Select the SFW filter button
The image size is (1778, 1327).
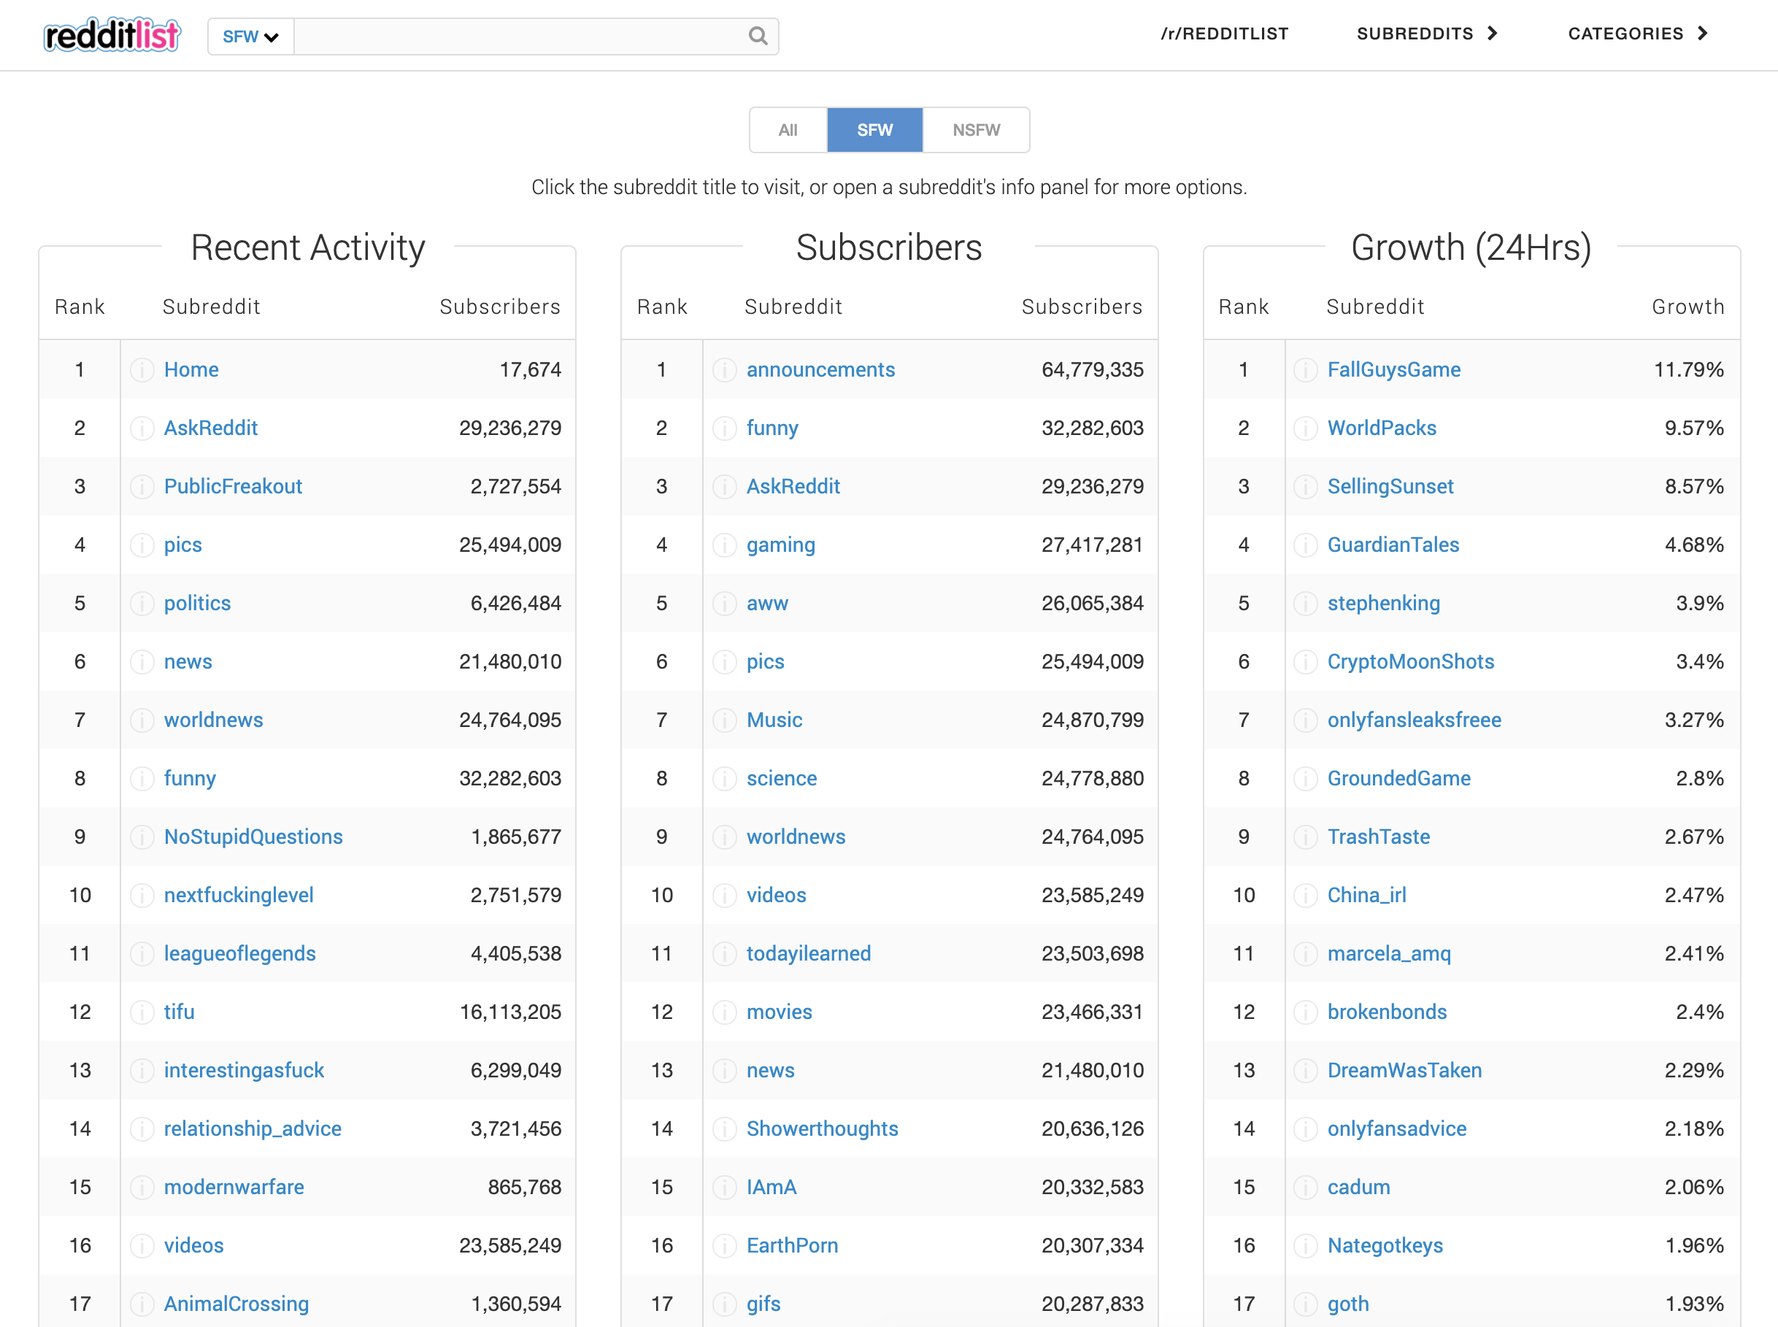(x=874, y=130)
